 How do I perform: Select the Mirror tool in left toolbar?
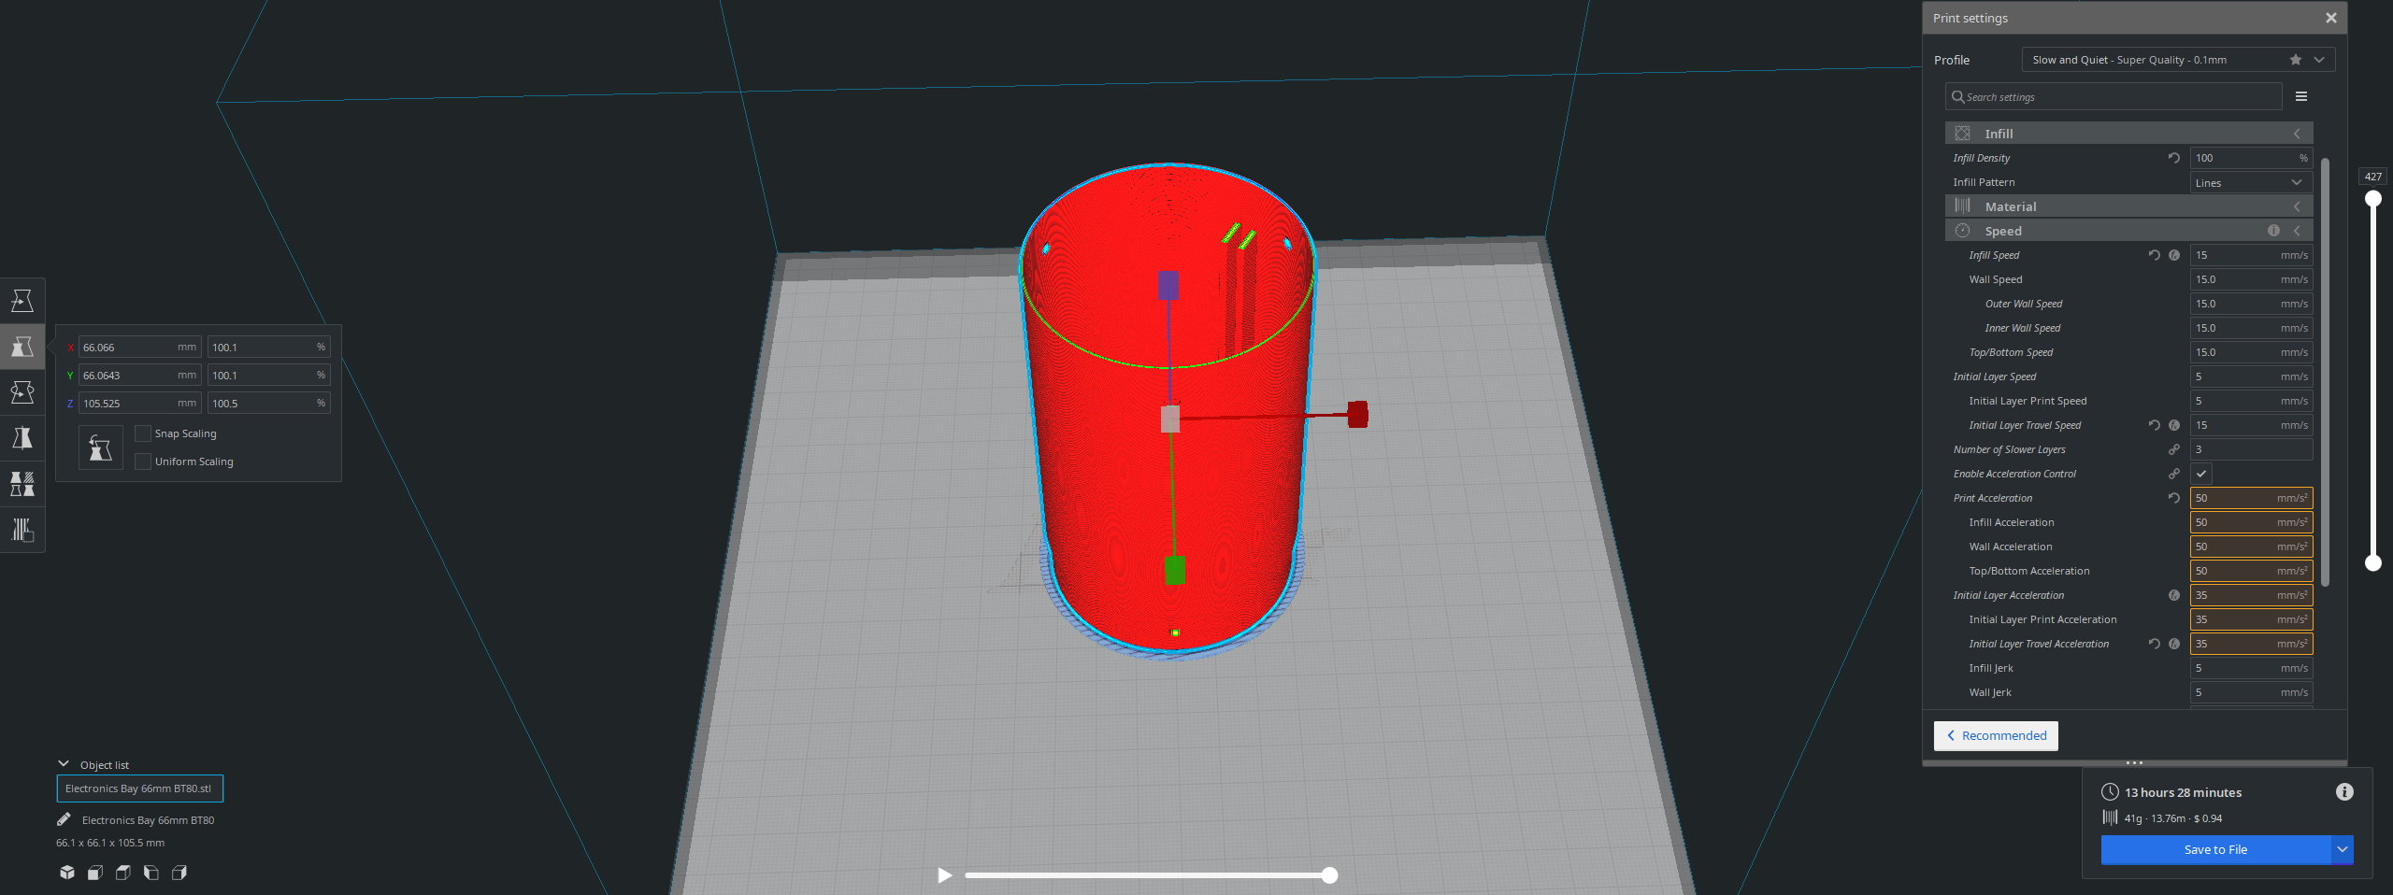[22, 438]
